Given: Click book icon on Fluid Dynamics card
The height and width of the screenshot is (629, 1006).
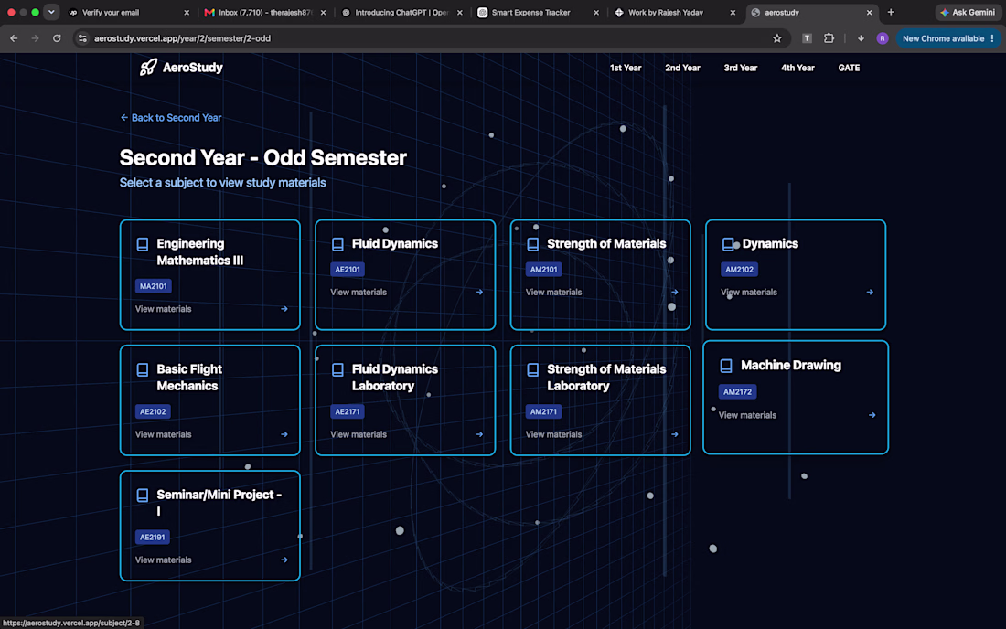Looking at the screenshot, I should (x=337, y=244).
